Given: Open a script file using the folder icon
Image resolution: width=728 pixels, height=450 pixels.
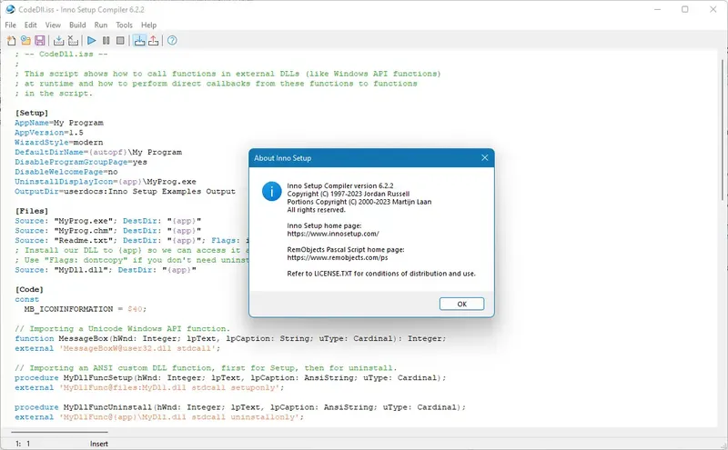Looking at the screenshot, I should (x=25, y=41).
